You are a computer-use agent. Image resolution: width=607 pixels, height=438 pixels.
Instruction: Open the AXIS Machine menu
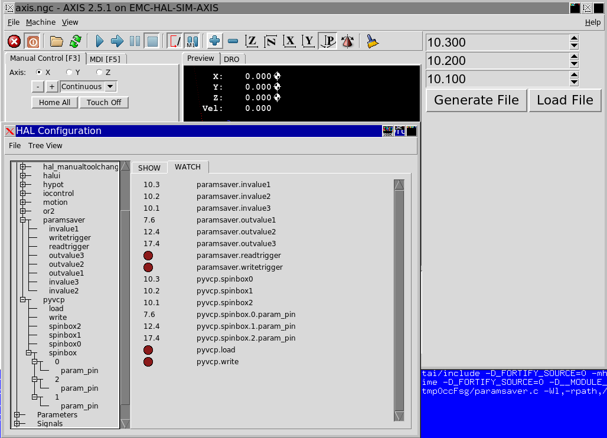[41, 22]
